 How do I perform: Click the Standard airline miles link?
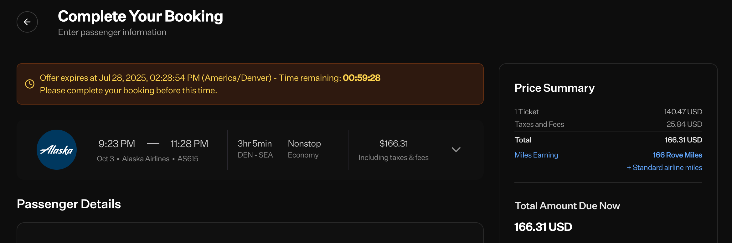click(664, 168)
